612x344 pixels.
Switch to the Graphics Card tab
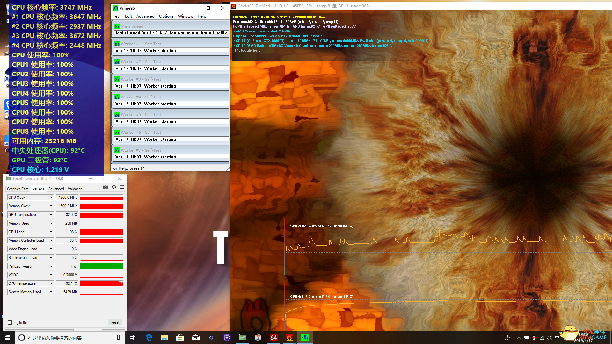pos(18,189)
